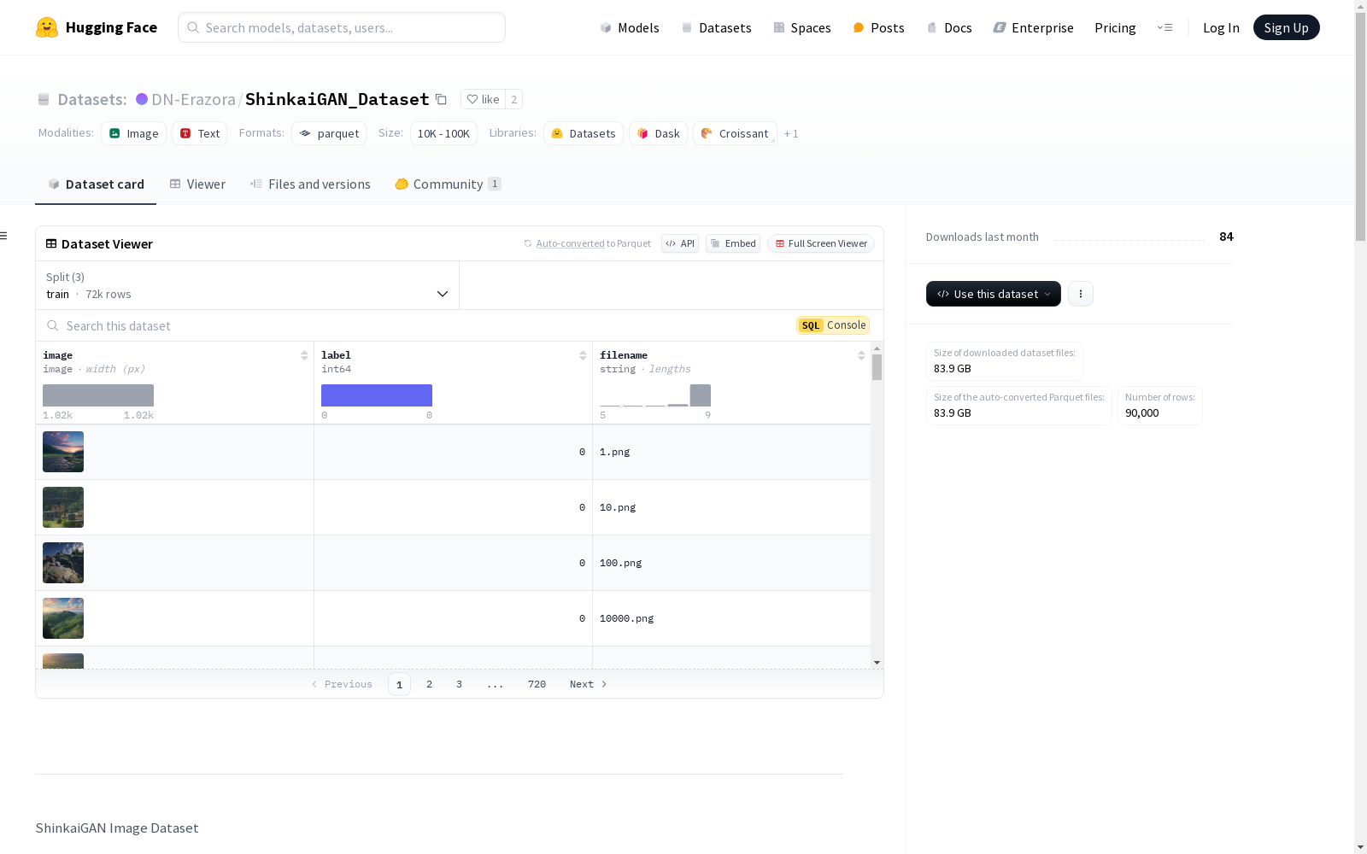The width and height of the screenshot is (1367, 854).
Task: Click Log In
Action: point(1221,27)
